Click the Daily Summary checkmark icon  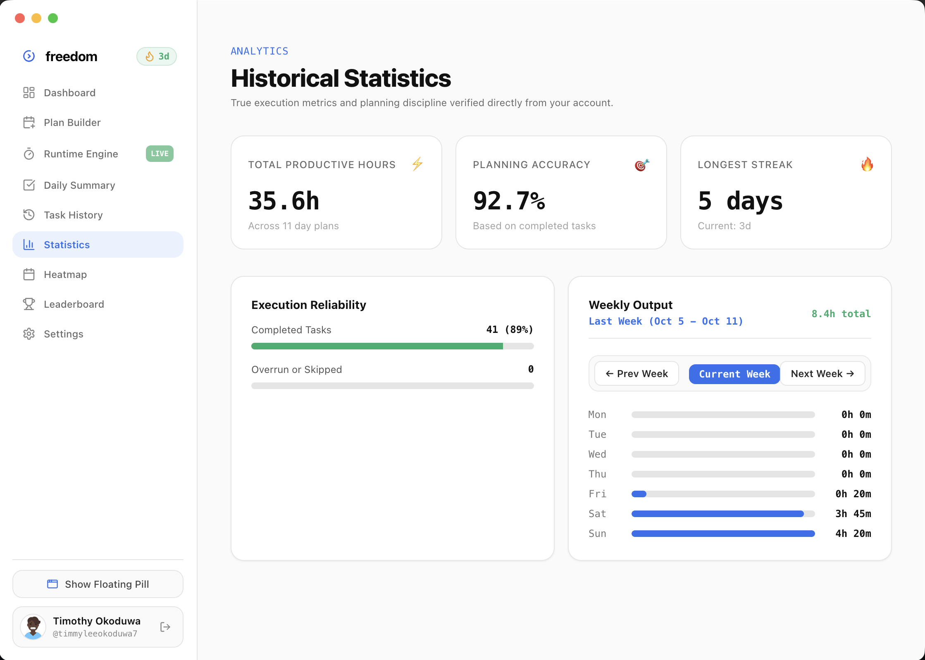click(29, 185)
